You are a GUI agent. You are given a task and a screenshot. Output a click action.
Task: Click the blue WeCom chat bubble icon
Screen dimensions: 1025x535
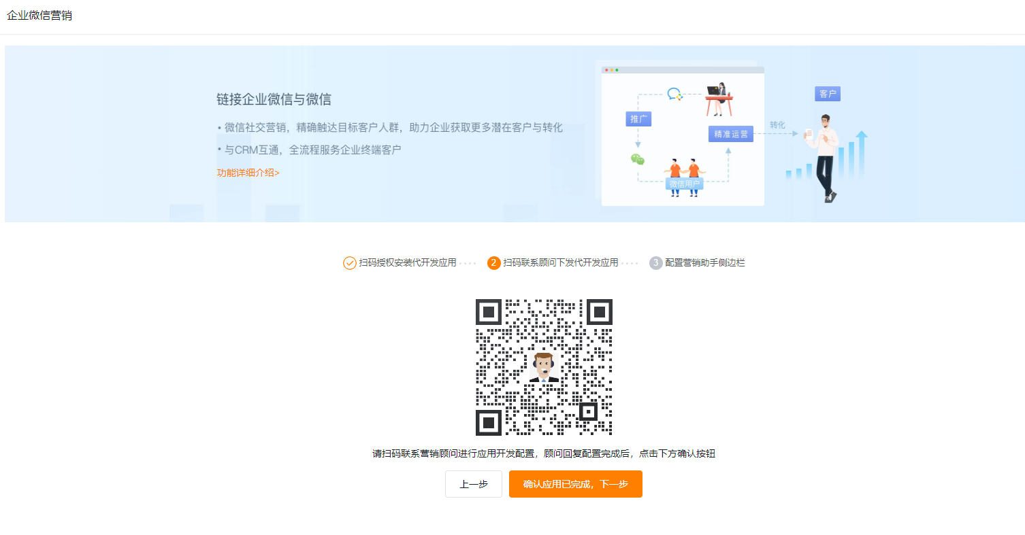[x=674, y=94]
